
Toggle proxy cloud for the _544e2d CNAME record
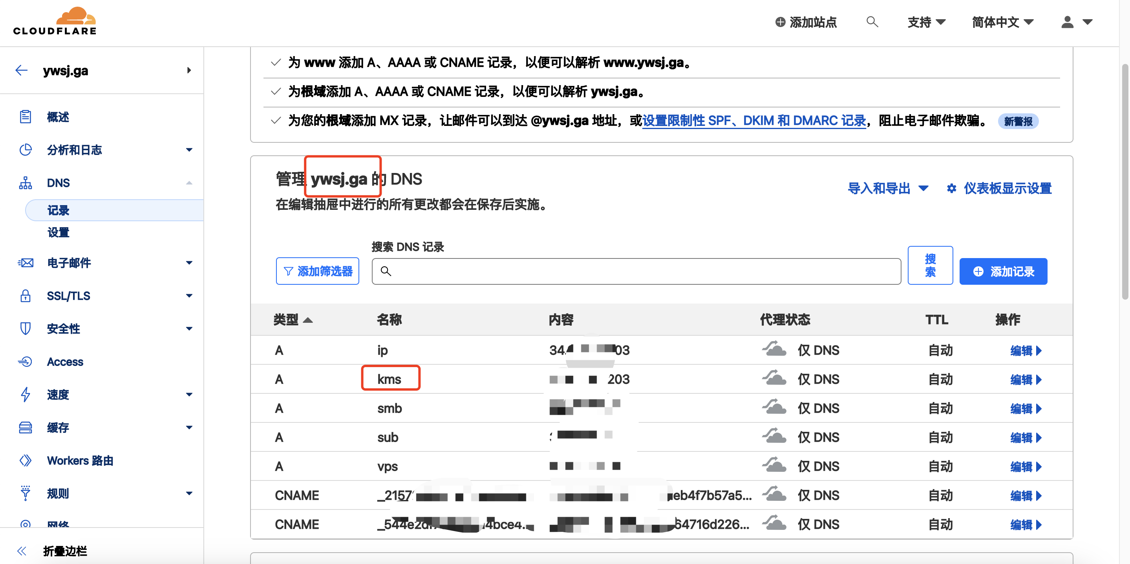774,523
